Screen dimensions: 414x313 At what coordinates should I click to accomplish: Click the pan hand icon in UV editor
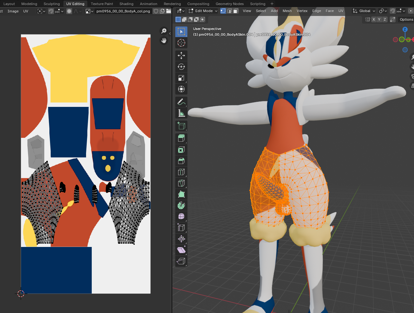(164, 41)
